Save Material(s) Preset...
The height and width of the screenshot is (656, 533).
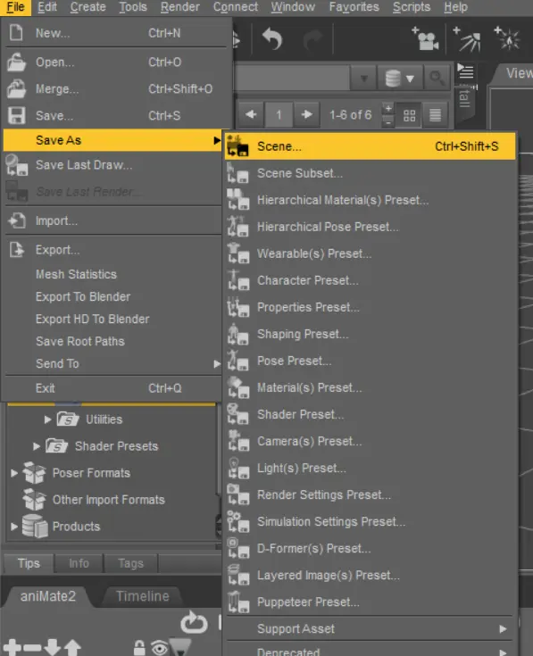point(371,387)
